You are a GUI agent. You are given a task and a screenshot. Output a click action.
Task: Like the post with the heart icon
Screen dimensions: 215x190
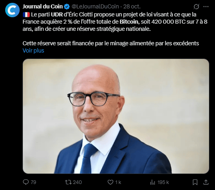tap(110, 182)
